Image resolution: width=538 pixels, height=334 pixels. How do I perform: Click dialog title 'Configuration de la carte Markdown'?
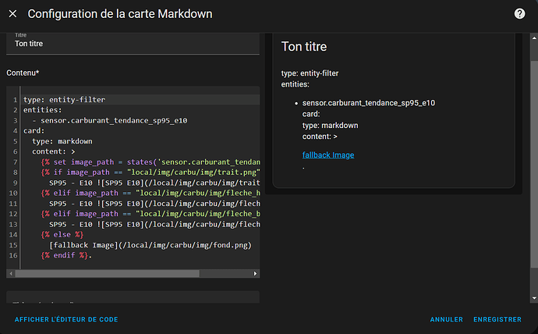[x=120, y=14]
